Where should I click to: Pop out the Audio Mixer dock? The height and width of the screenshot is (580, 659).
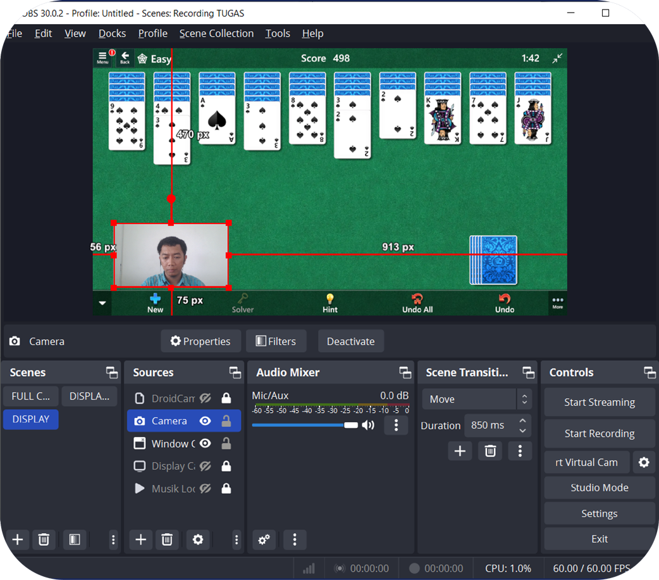[x=405, y=372]
